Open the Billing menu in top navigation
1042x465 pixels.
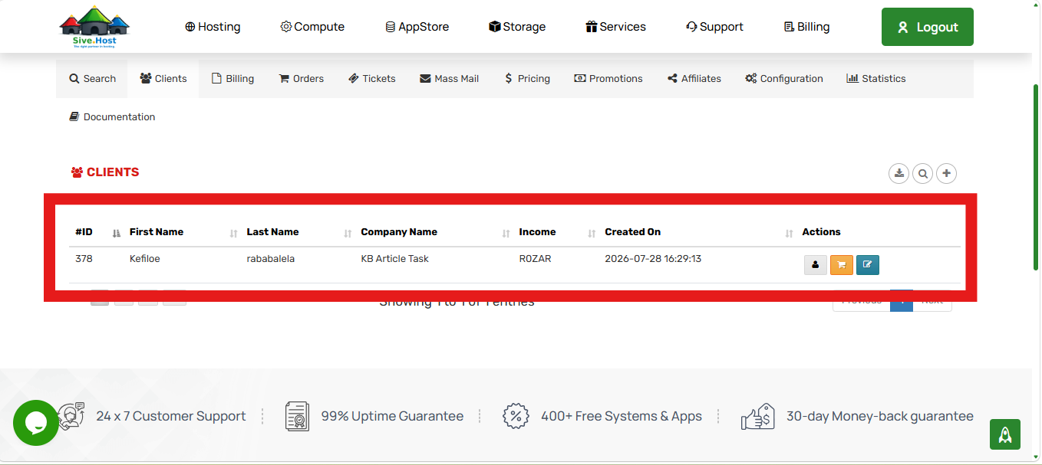pos(806,27)
